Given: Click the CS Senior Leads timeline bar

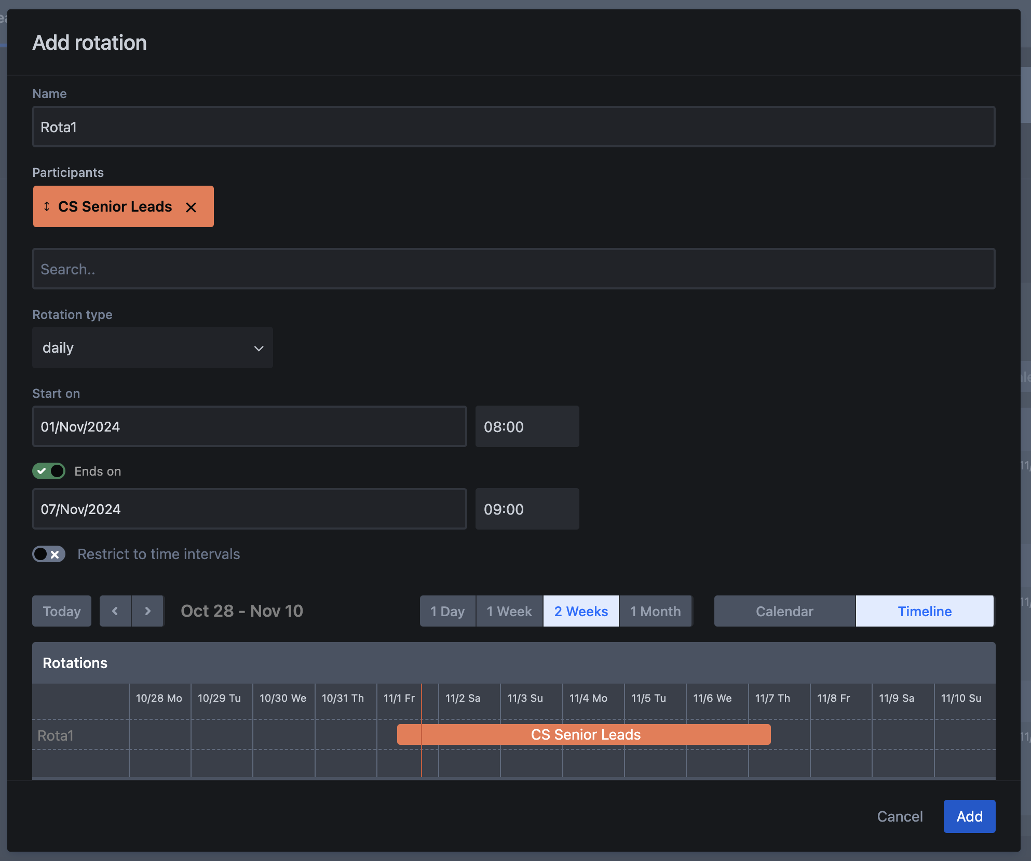Looking at the screenshot, I should pos(584,734).
